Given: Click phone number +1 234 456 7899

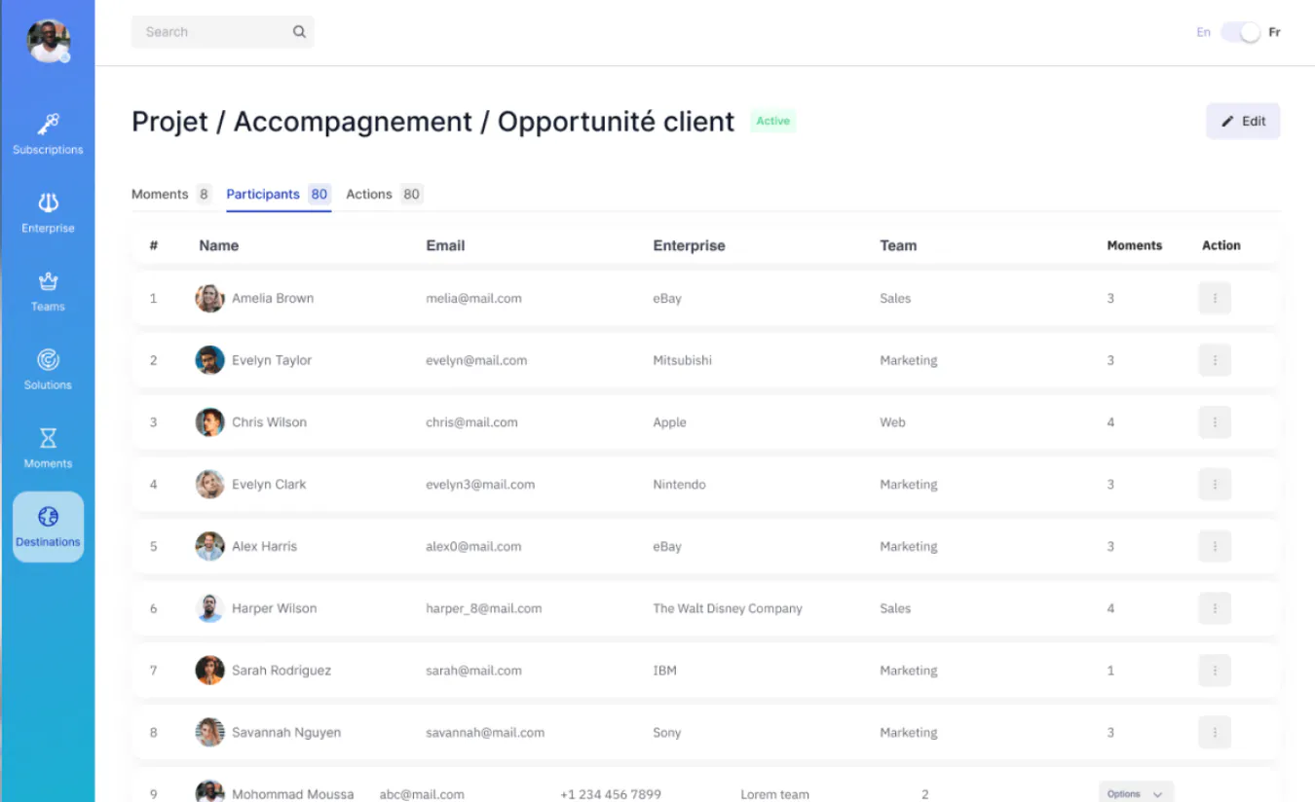Looking at the screenshot, I should point(611,794).
